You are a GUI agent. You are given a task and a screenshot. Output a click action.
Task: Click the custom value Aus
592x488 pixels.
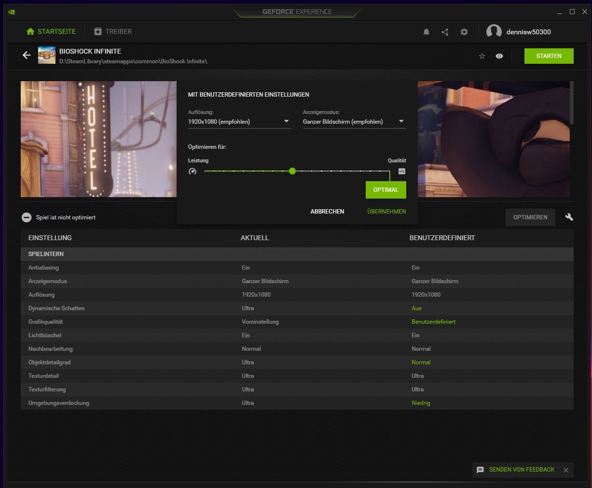tap(416, 308)
